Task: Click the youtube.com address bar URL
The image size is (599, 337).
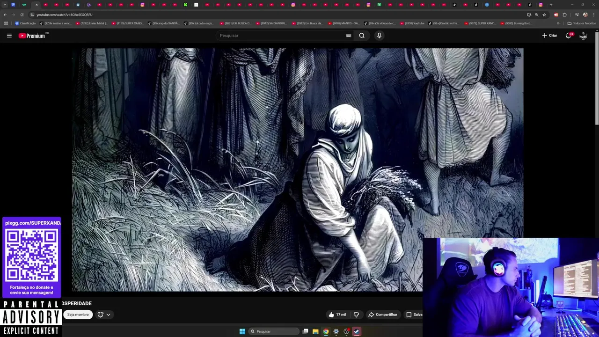Action: [65, 15]
